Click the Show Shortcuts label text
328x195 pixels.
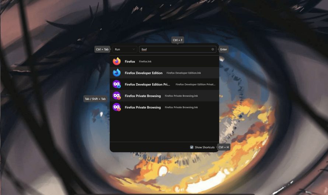click(x=205, y=147)
